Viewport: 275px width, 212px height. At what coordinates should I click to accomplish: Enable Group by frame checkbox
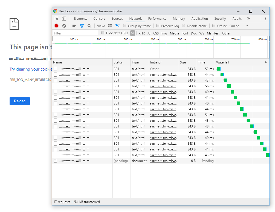pyautogui.click(x=125, y=26)
